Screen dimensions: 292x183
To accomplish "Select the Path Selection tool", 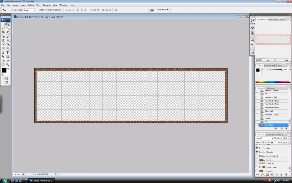I will click(x=3, y=57).
